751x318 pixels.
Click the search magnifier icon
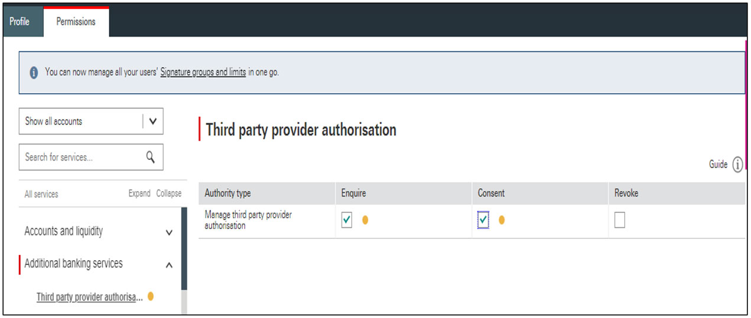pos(150,157)
